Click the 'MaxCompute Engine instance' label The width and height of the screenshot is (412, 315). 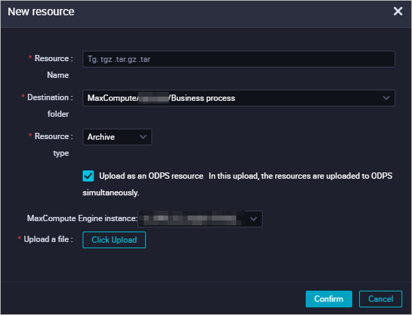pos(82,218)
